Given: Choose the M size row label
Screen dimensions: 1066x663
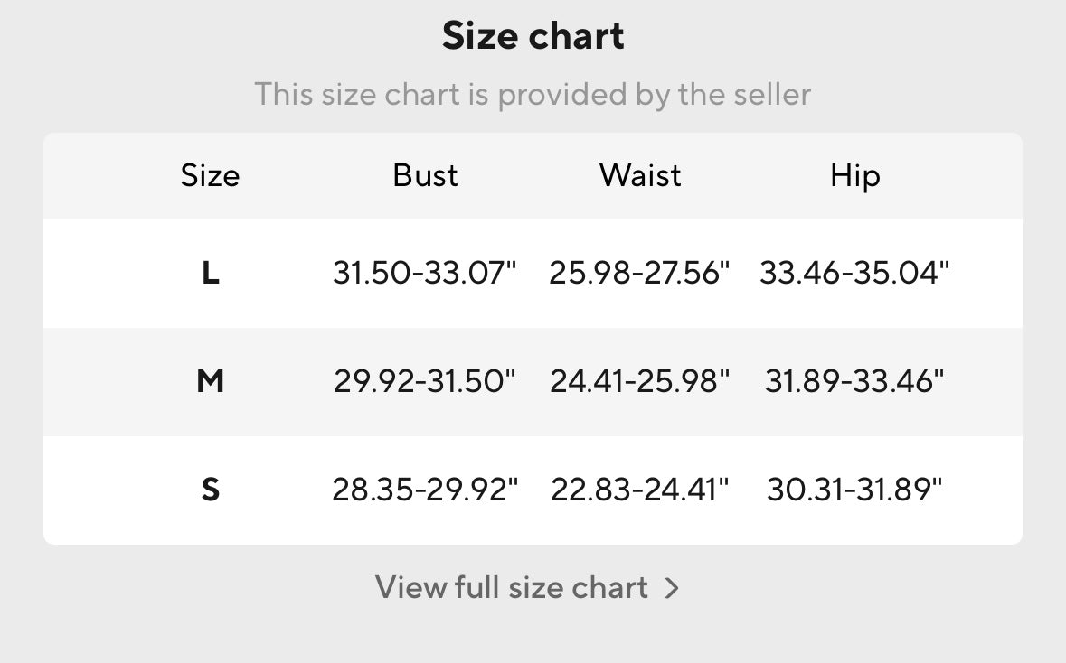Looking at the screenshot, I should tap(210, 381).
